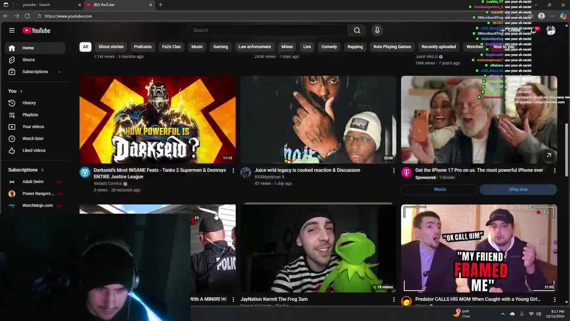Select the Rapping chip
Screen dimensions: 570x321
[355, 47]
